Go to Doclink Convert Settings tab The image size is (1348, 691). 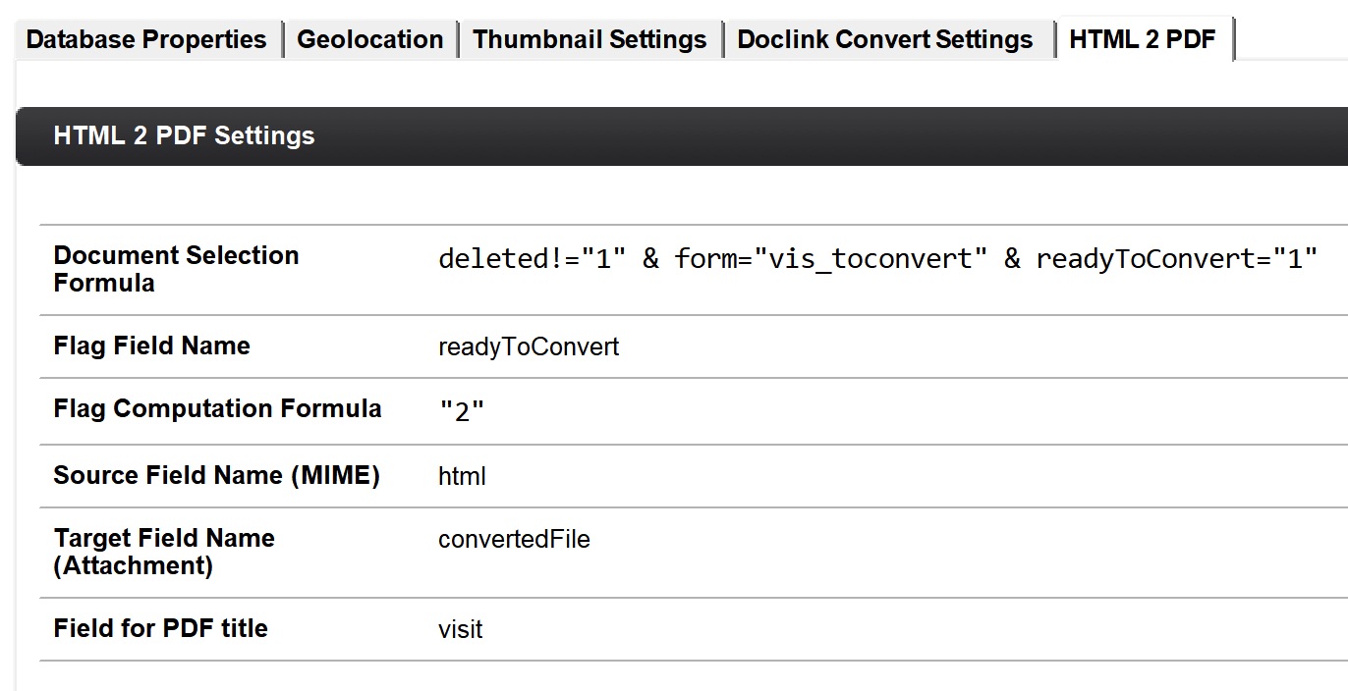pyautogui.click(x=885, y=40)
